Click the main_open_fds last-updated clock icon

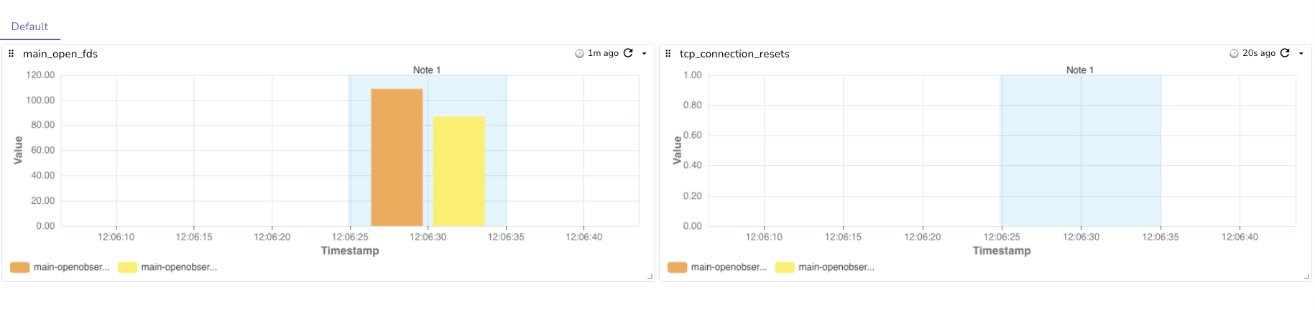[579, 54]
